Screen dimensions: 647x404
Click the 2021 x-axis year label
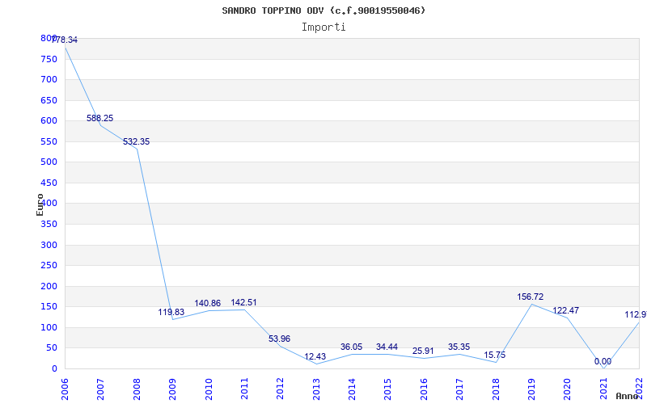coord(603,389)
